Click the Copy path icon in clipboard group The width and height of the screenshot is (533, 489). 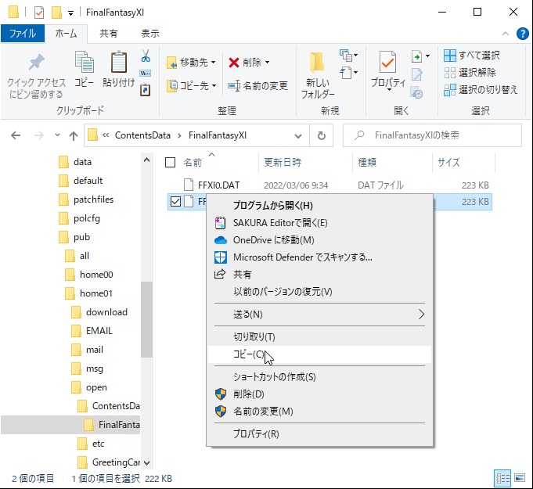click(146, 73)
